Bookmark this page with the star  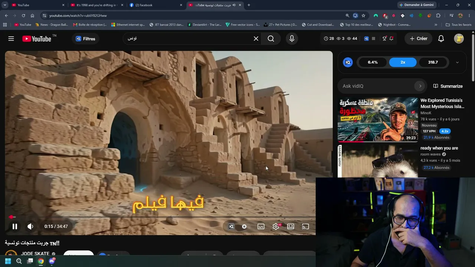[x=363, y=16]
